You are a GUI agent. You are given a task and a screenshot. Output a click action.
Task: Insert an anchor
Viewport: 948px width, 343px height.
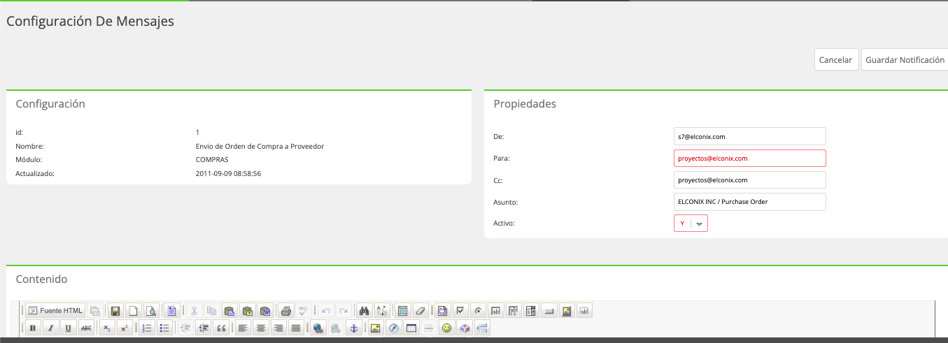pos(353,328)
